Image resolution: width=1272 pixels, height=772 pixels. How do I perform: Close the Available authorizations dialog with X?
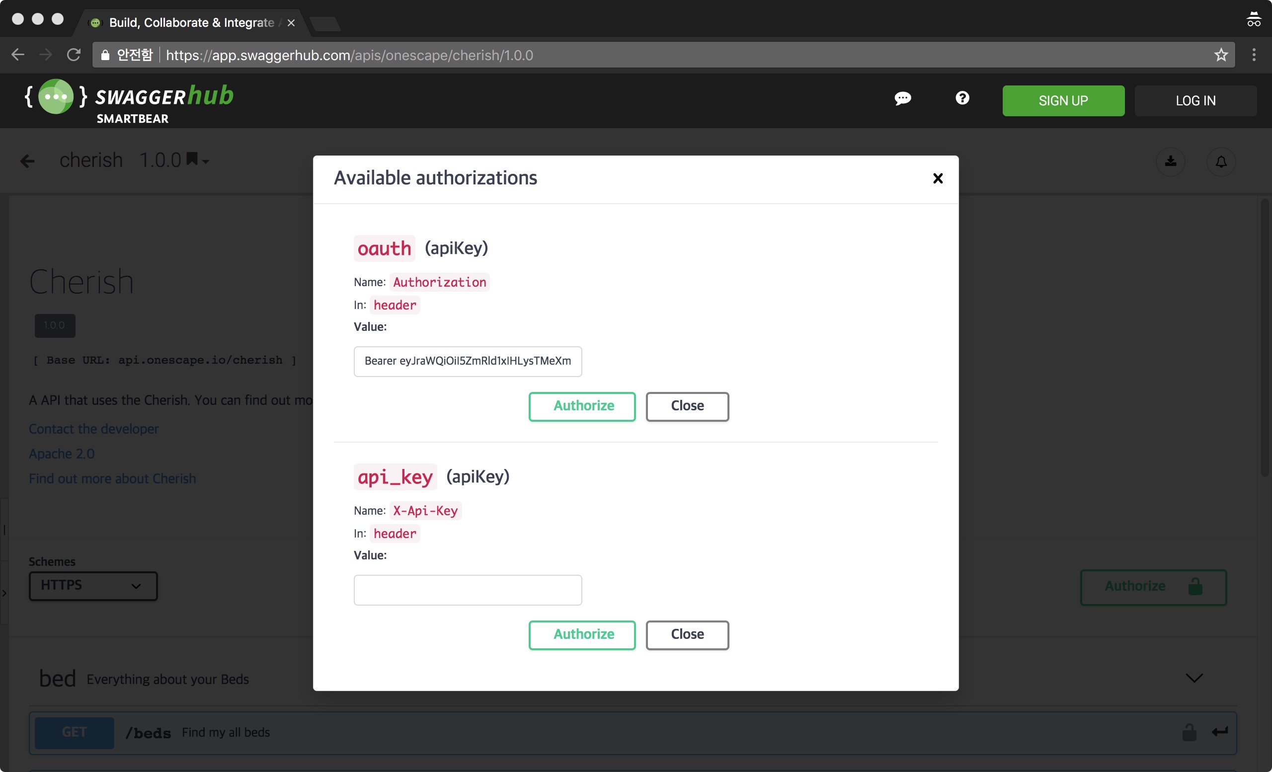938,178
